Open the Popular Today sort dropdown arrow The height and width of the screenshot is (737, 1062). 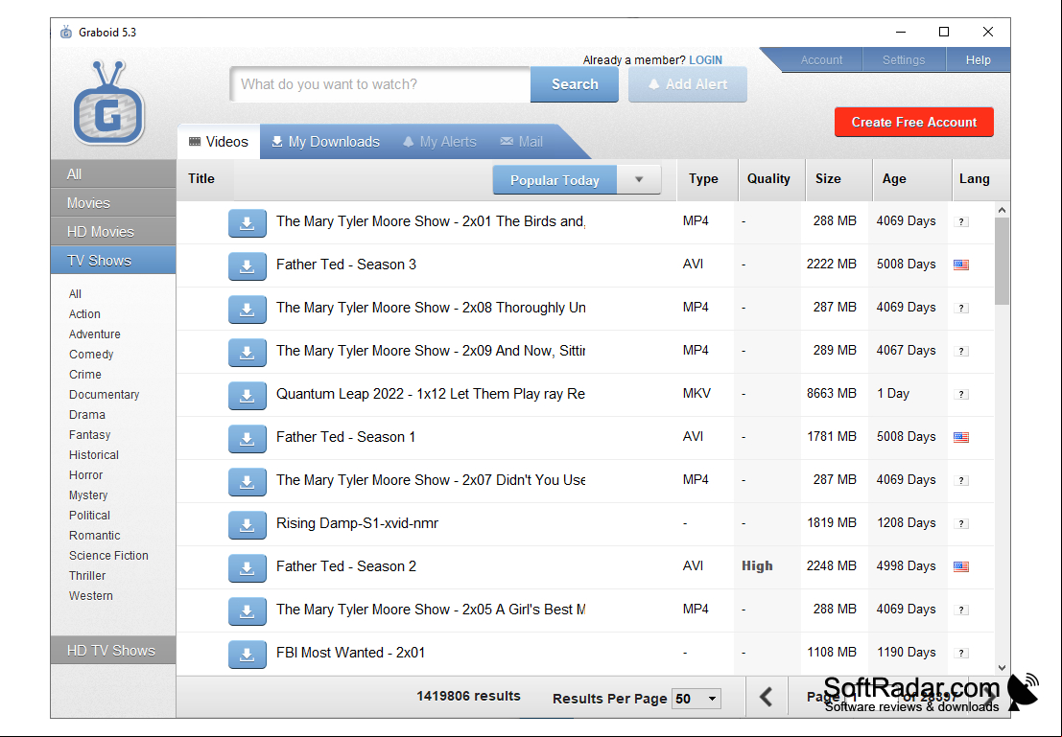(x=639, y=180)
